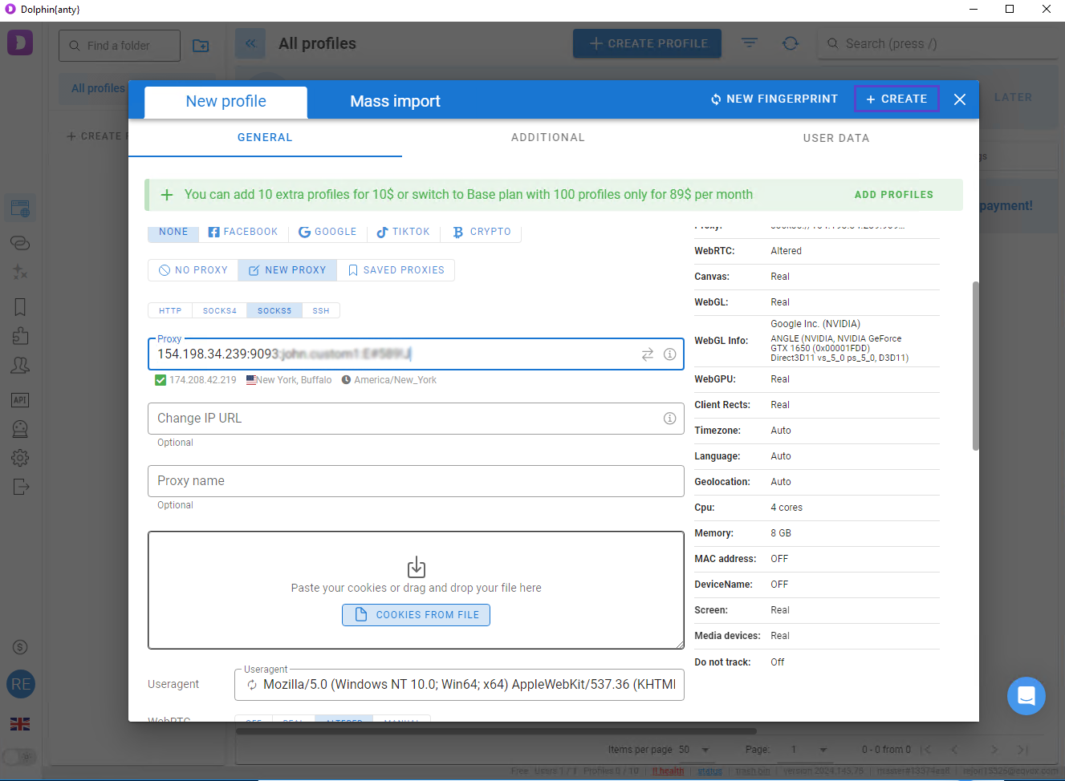The height and width of the screenshot is (781, 1065).
Task: Click the proxy swap arrows icon
Action: tap(647, 354)
